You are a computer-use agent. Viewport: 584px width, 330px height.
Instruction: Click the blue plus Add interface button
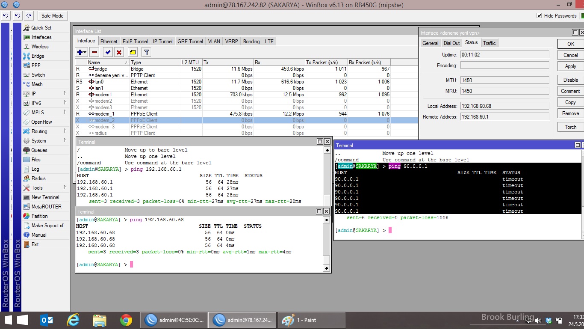tap(80, 52)
